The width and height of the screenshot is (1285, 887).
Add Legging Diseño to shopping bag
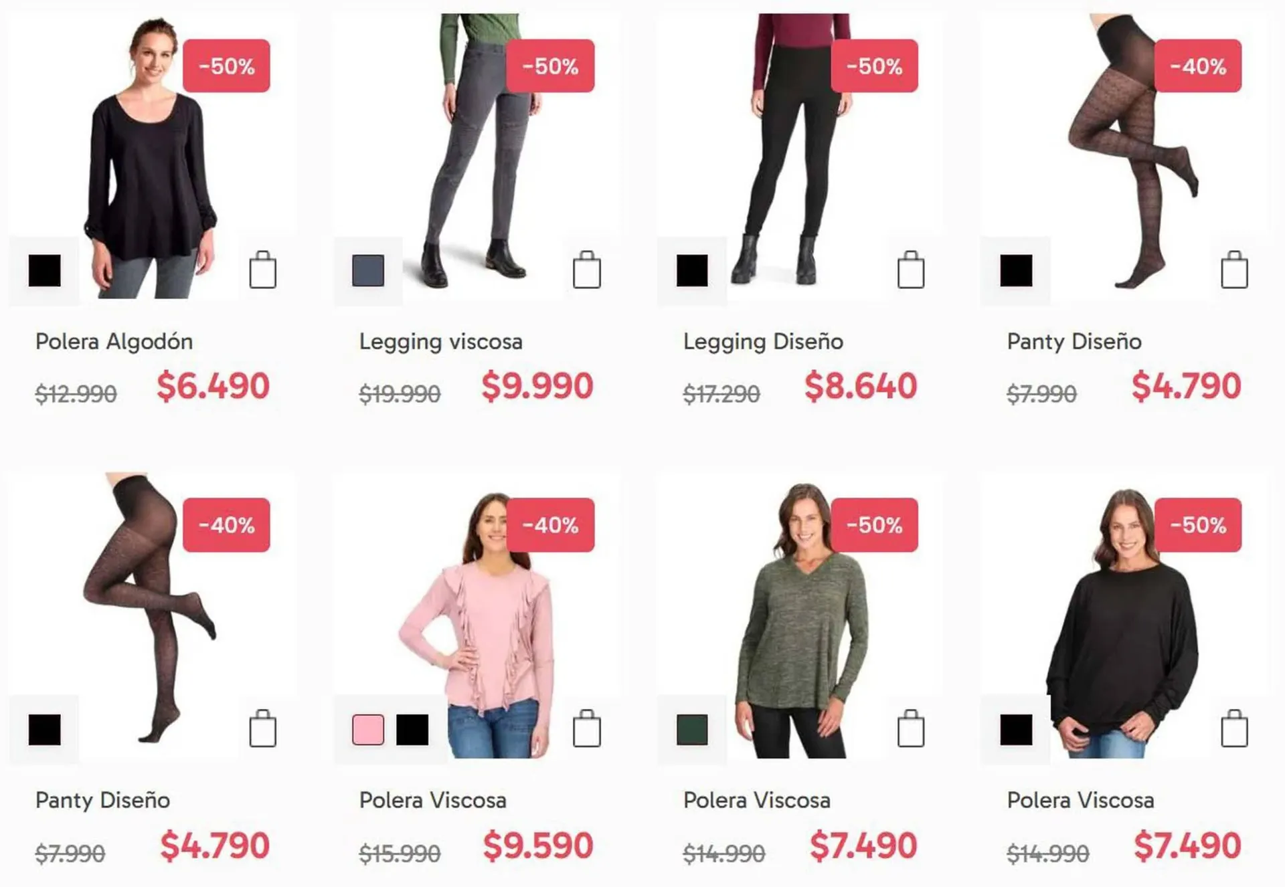click(910, 270)
